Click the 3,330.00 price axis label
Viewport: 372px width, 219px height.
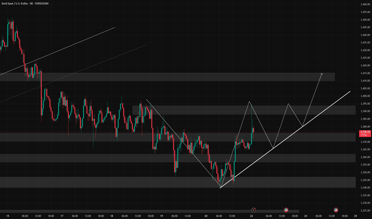[365, 203]
